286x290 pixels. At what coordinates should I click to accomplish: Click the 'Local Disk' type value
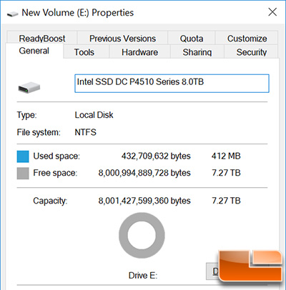(x=94, y=115)
